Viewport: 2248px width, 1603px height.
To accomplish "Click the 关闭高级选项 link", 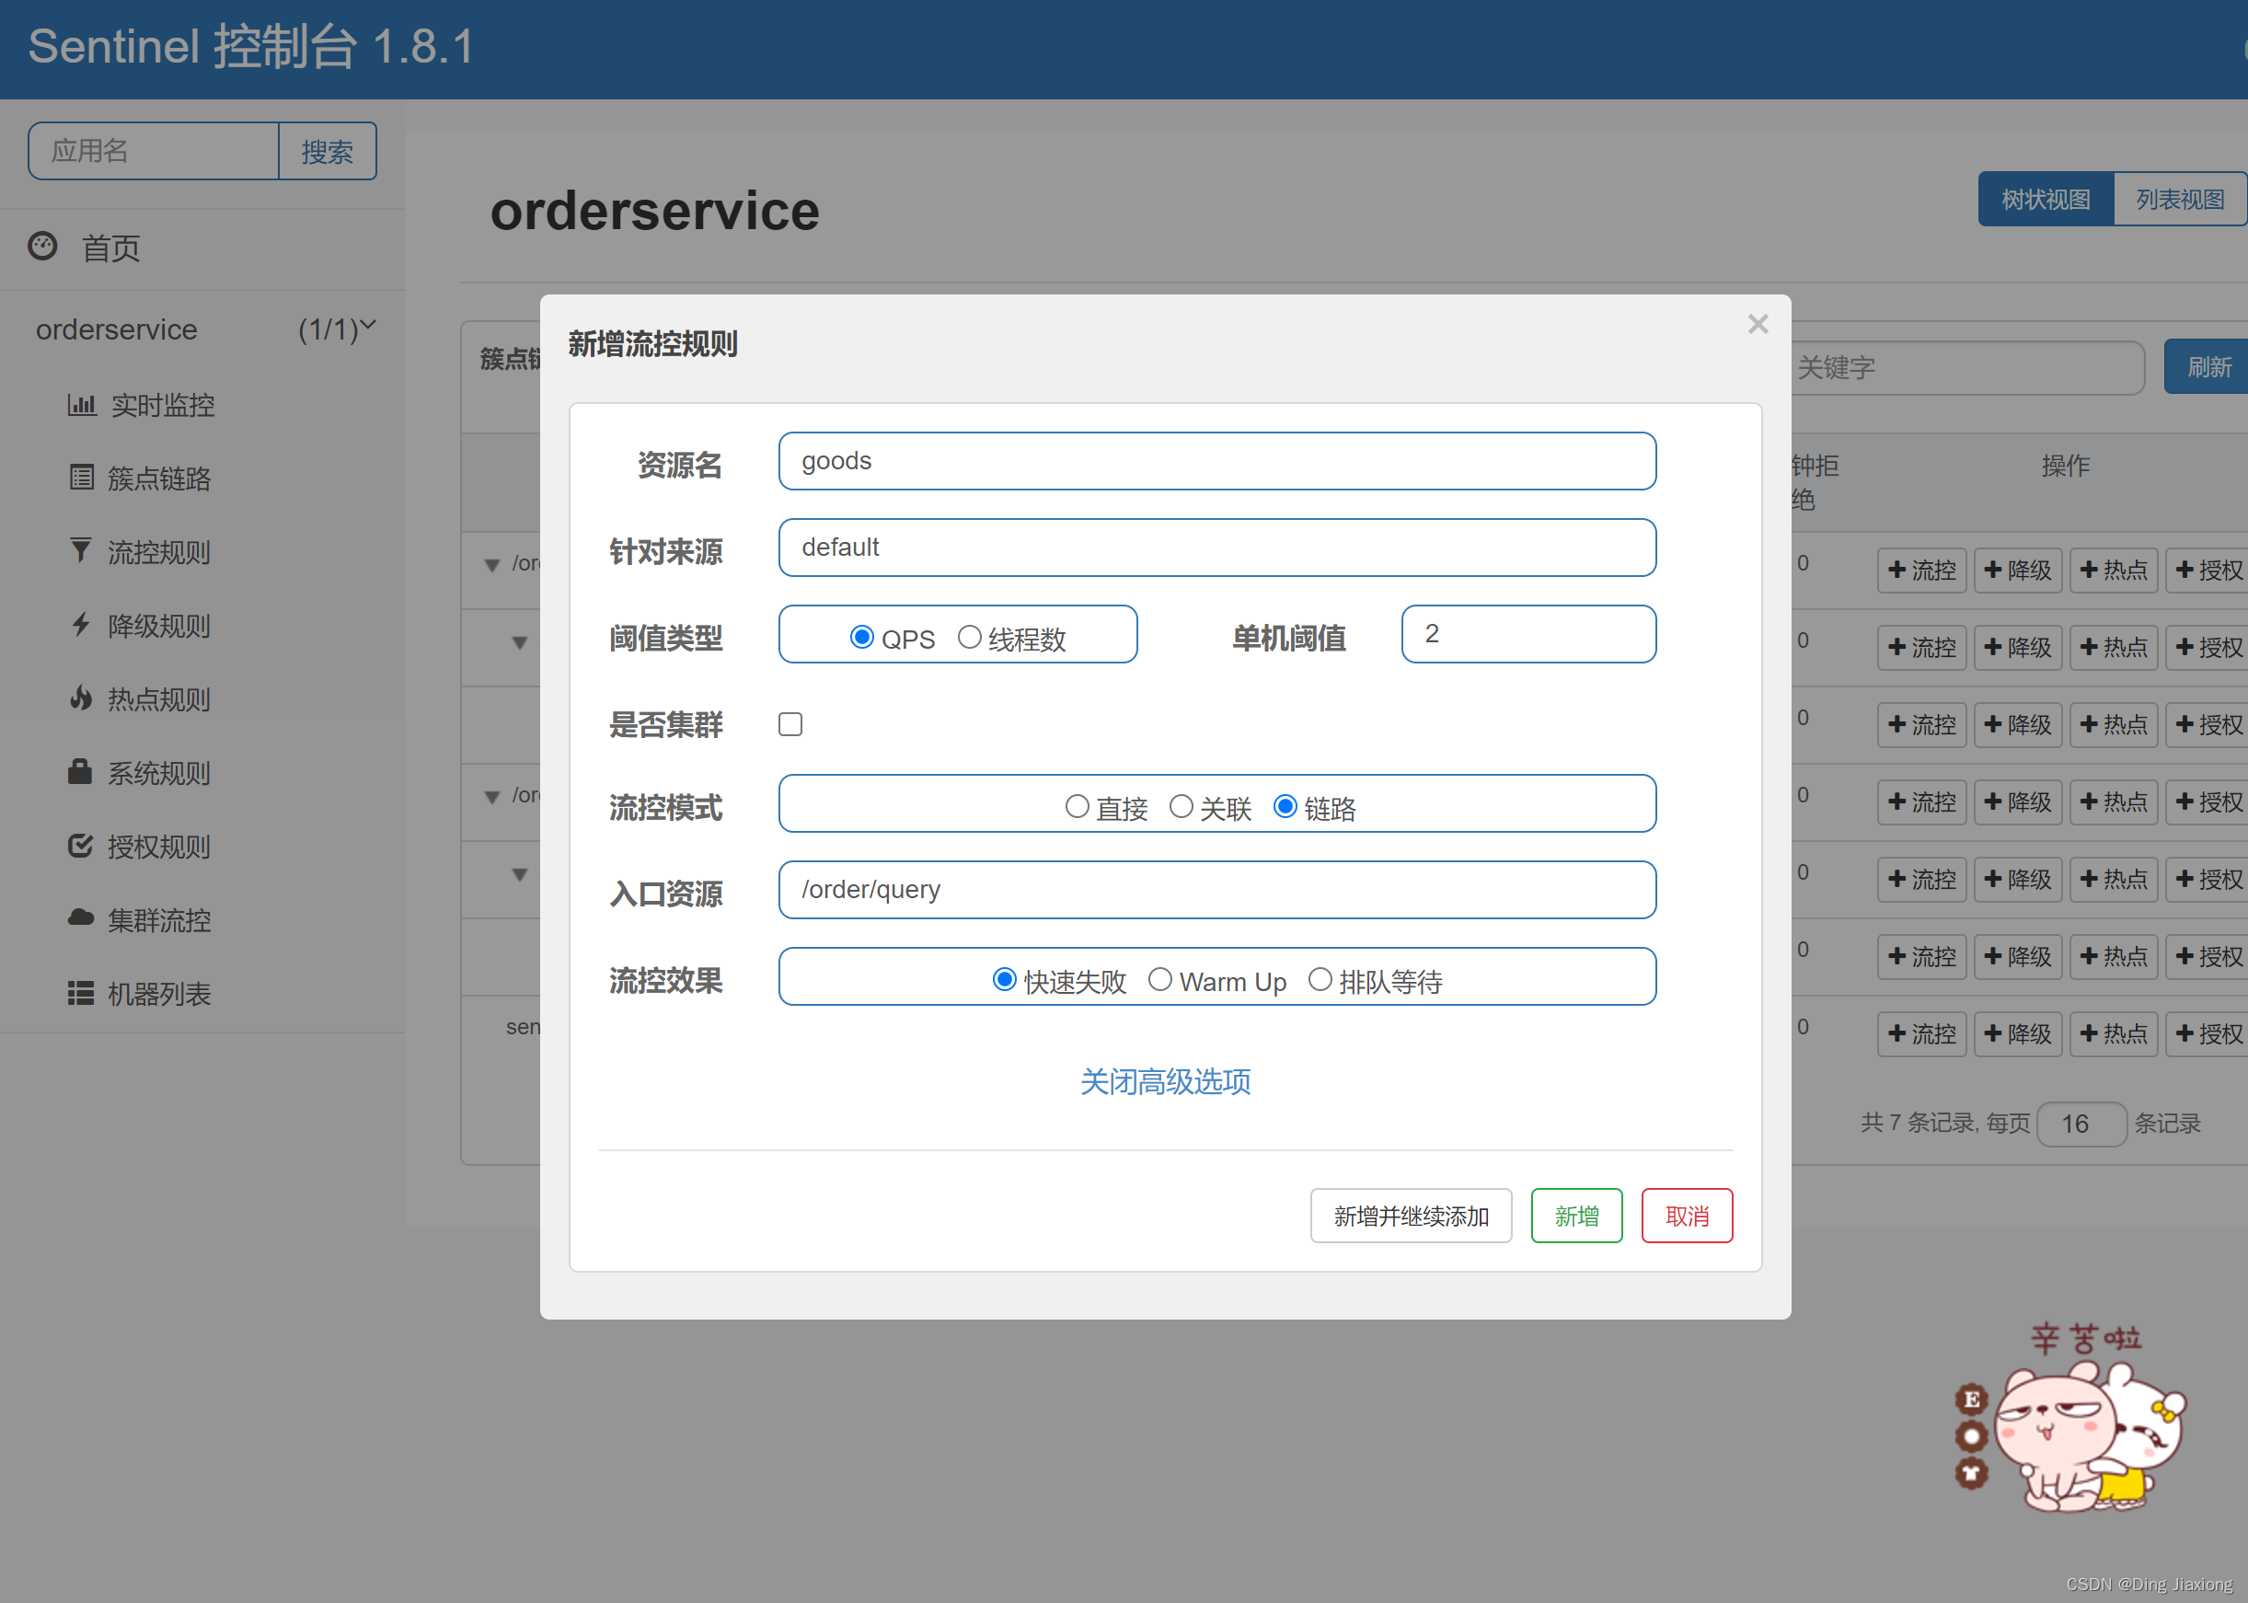I will 1166,1082.
